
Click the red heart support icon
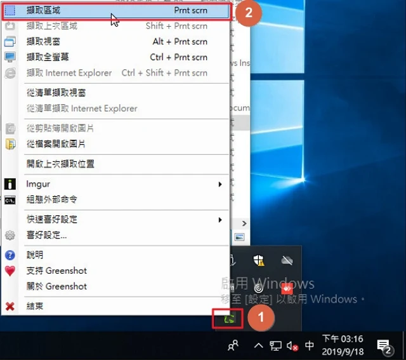10,271
